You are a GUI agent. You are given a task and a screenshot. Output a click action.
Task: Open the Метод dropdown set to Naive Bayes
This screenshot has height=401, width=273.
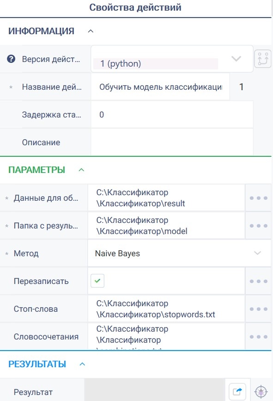pos(179,253)
